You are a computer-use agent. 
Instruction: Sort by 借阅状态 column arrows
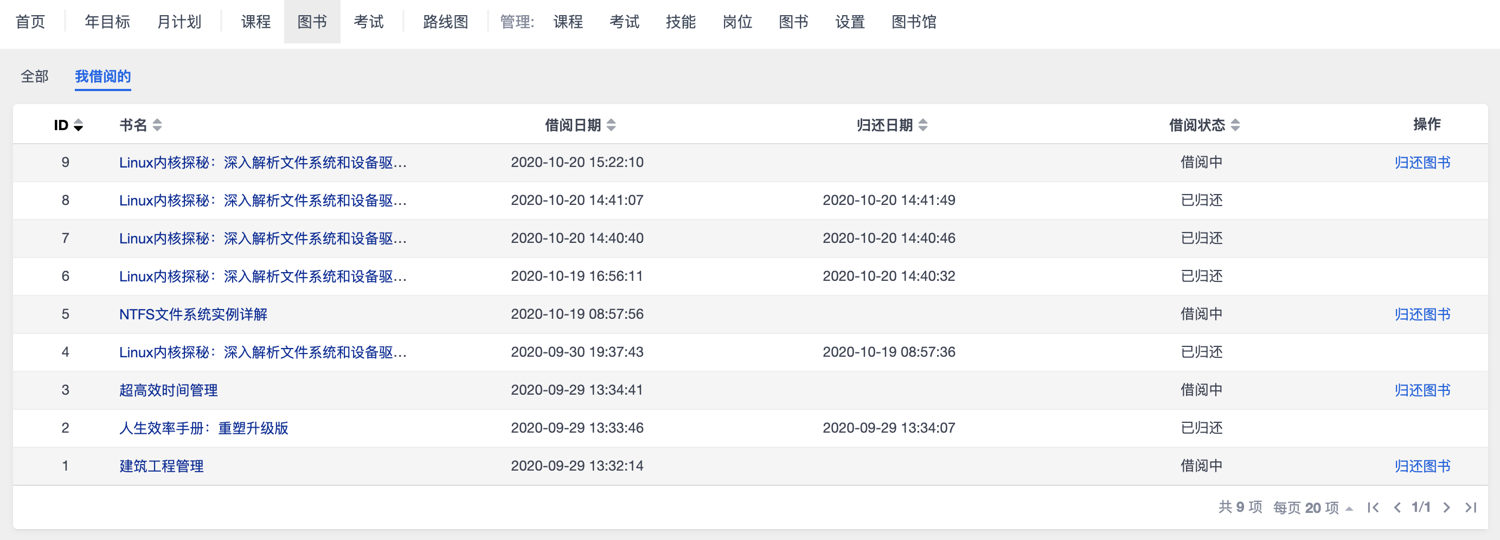(1235, 125)
